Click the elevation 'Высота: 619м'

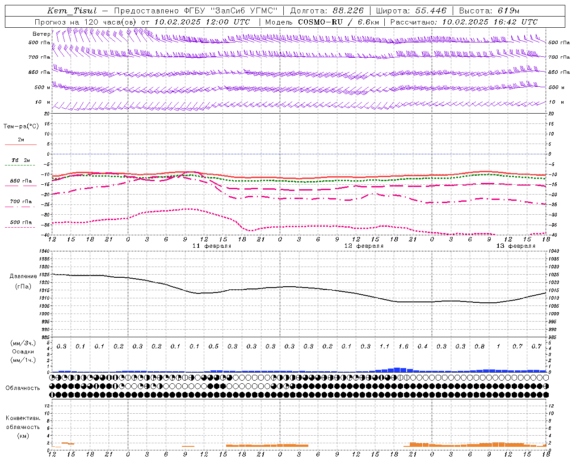tap(489, 11)
